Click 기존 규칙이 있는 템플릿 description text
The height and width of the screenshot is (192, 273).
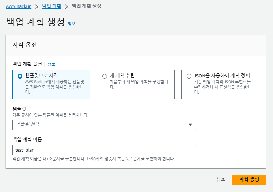pos(50,115)
